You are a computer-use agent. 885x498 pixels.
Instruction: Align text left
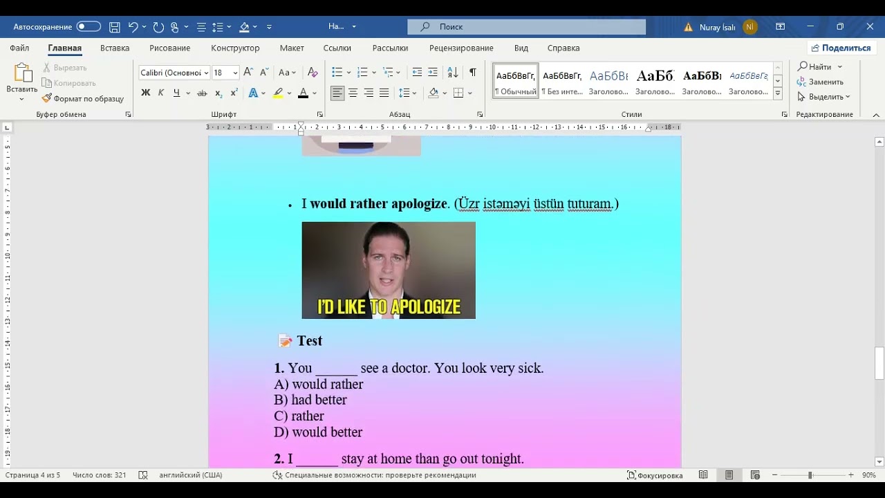337,93
